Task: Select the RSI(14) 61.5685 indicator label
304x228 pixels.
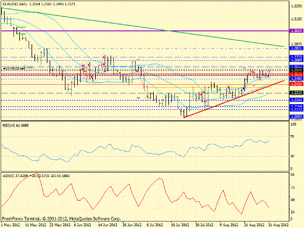Action: coord(16,126)
